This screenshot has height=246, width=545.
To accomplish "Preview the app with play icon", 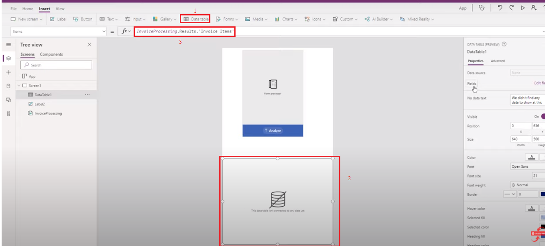I will [x=523, y=8].
